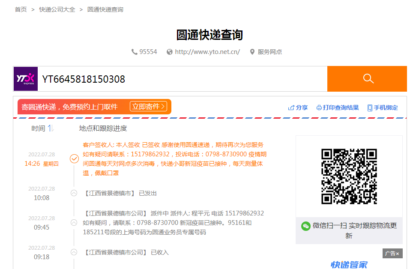Click the 派件中 派件人: 程平元 entry
419x269 pixels.
tap(173, 222)
